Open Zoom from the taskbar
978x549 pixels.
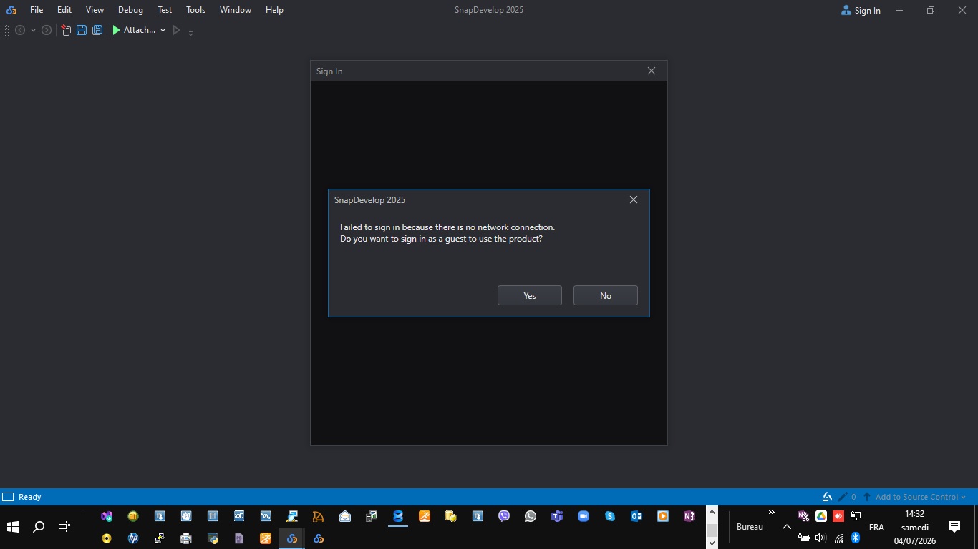[x=584, y=516]
